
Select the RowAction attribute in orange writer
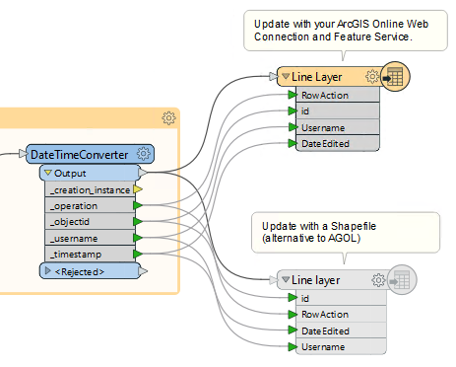click(x=338, y=95)
